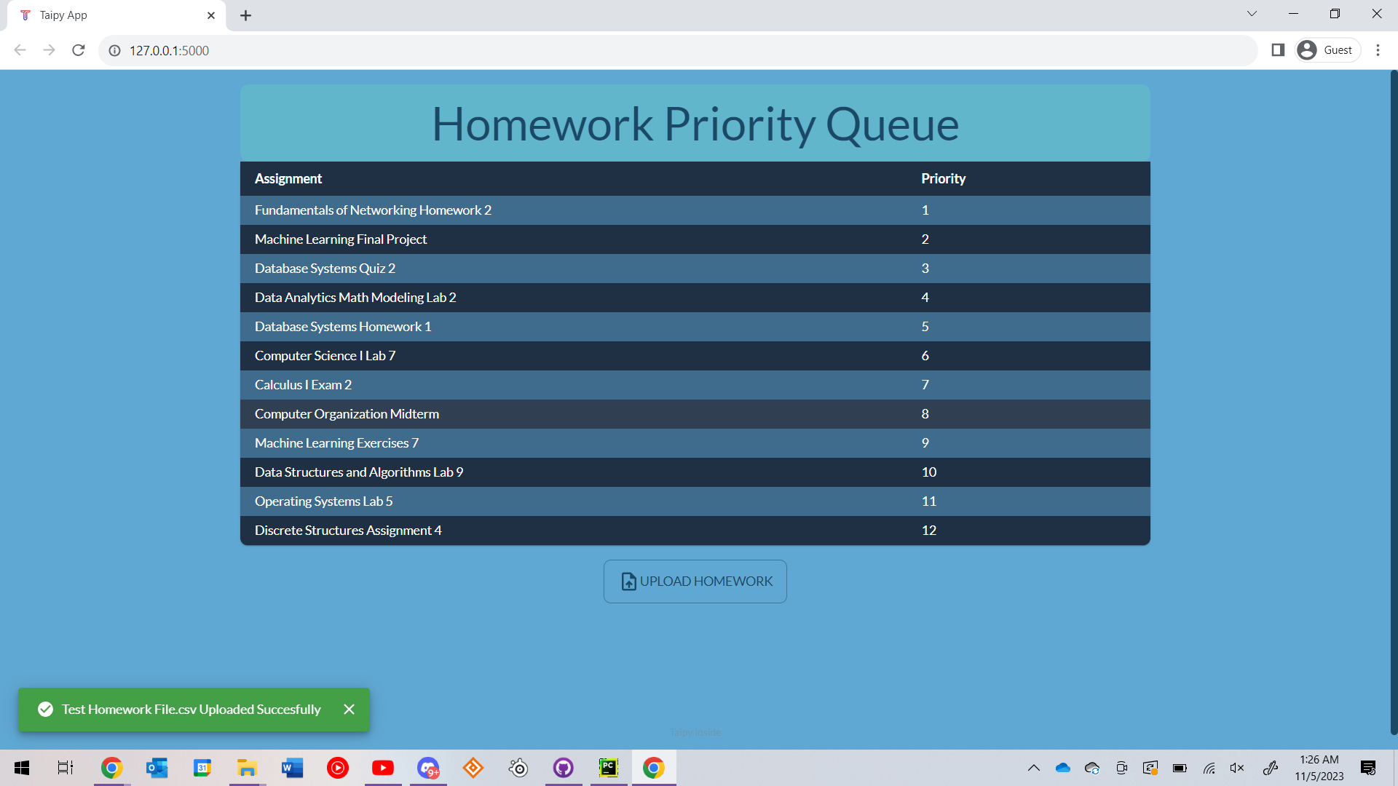Open the Guest profile menu
Image resolution: width=1398 pixels, height=786 pixels.
1328,50
